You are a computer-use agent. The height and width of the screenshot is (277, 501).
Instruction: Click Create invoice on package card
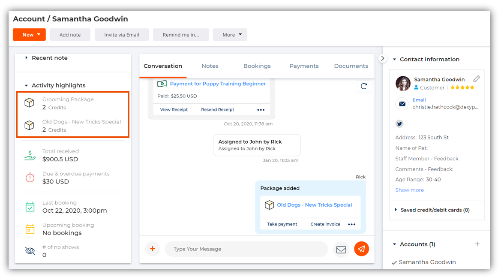click(325, 224)
